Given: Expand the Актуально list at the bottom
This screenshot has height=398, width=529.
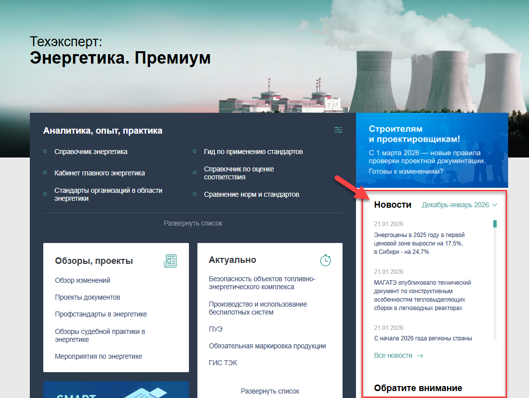Looking at the screenshot, I should tap(270, 391).
